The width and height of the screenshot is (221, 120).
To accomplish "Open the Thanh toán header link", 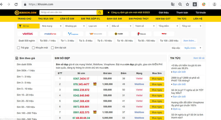I will [182, 12].
